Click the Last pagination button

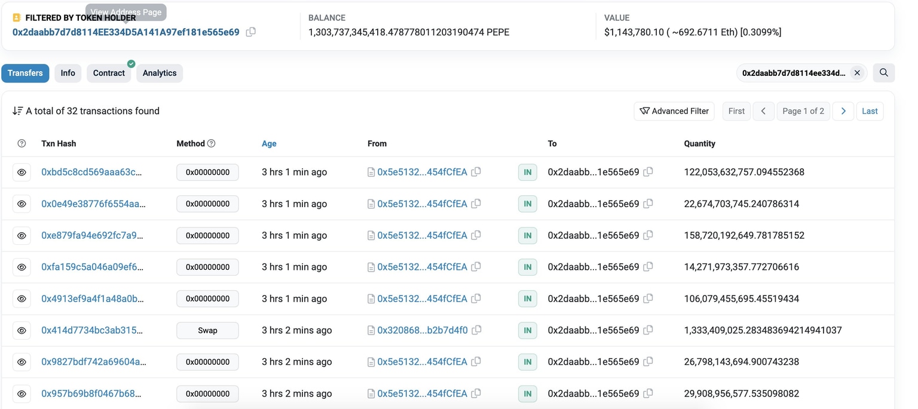tap(870, 111)
